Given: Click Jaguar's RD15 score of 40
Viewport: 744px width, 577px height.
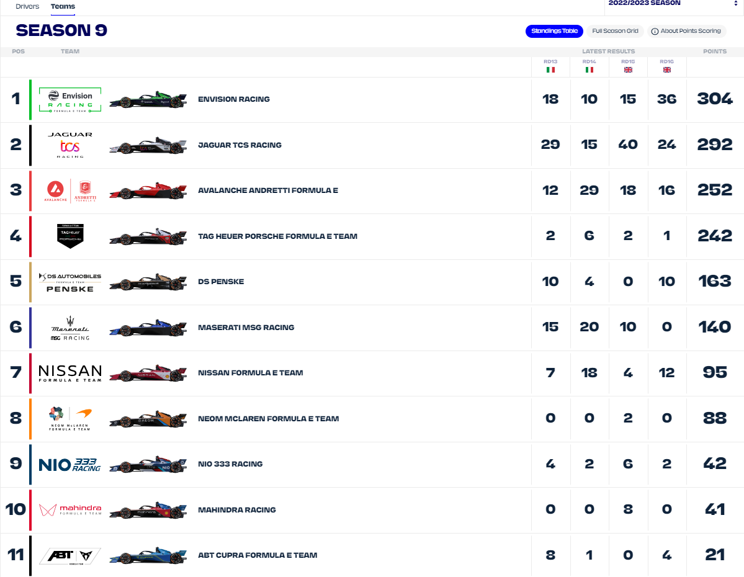Looking at the screenshot, I should pyautogui.click(x=628, y=144).
